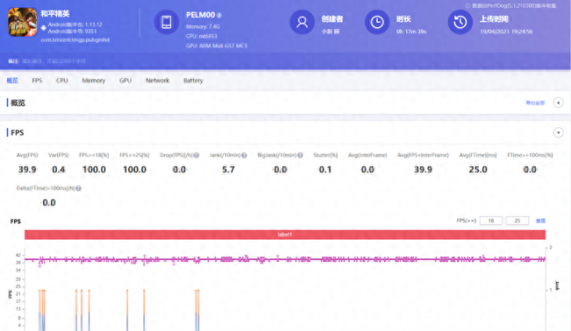Collapse the FPS section dropdown arrow
Image resolution: width=571 pixels, height=331 pixels.
(x=558, y=133)
